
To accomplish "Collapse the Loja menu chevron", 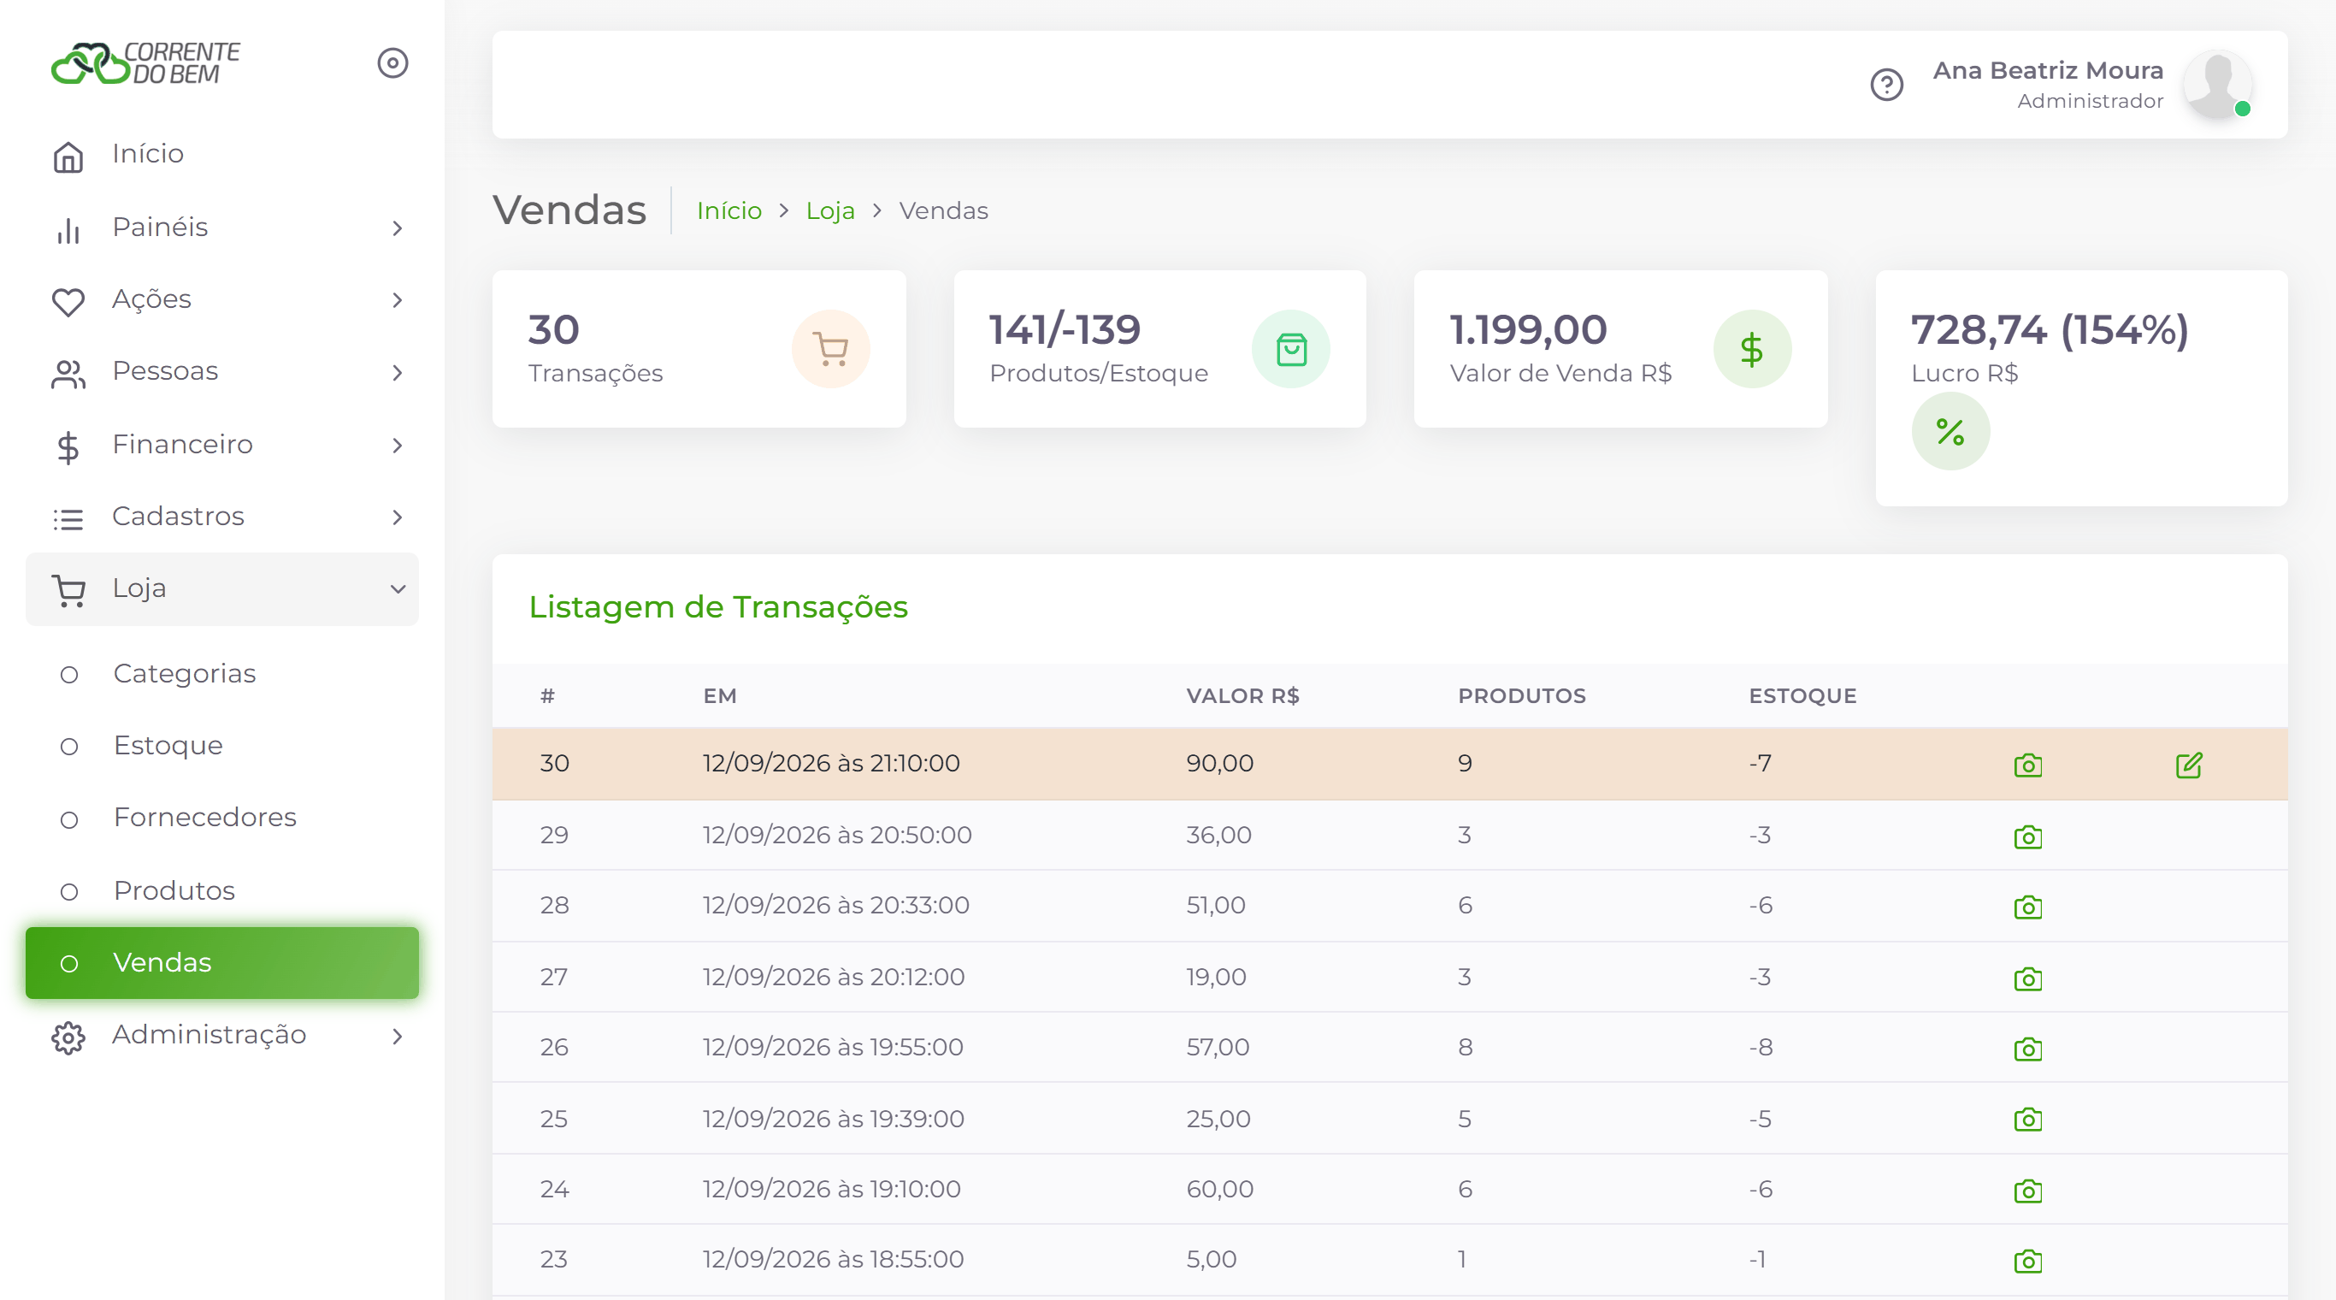I will (398, 589).
